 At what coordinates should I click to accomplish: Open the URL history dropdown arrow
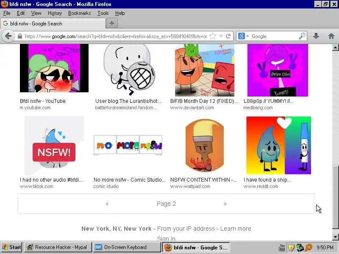pyautogui.click(x=221, y=36)
